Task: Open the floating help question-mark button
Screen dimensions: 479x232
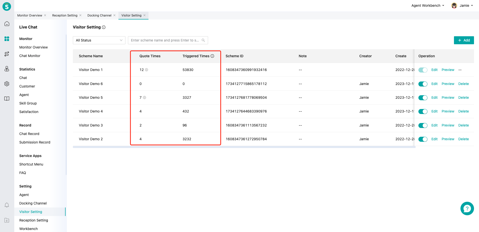Action: click(467, 208)
